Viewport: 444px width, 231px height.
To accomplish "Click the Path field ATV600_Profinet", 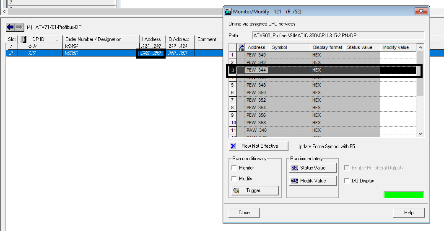I will click(x=338, y=35).
